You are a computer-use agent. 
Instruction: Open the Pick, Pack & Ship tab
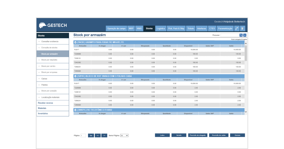[x=176, y=29]
